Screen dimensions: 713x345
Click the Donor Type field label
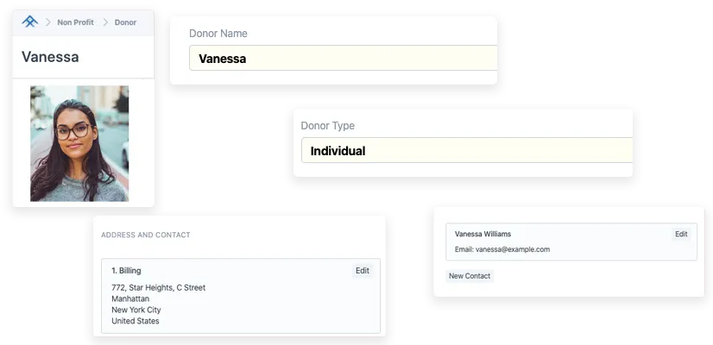click(327, 126)
